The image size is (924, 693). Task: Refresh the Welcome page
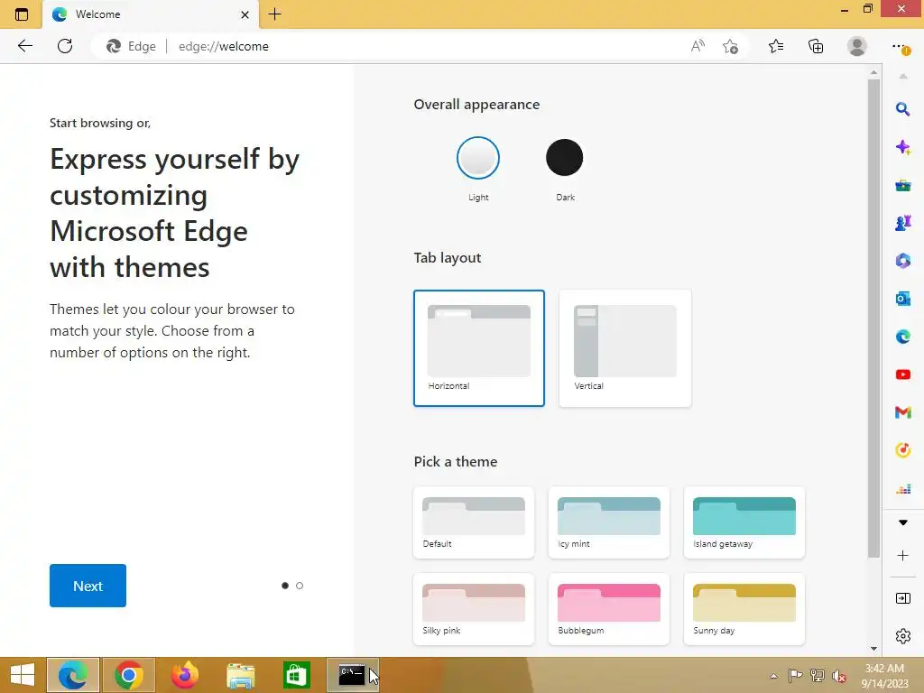click(65, 46)
